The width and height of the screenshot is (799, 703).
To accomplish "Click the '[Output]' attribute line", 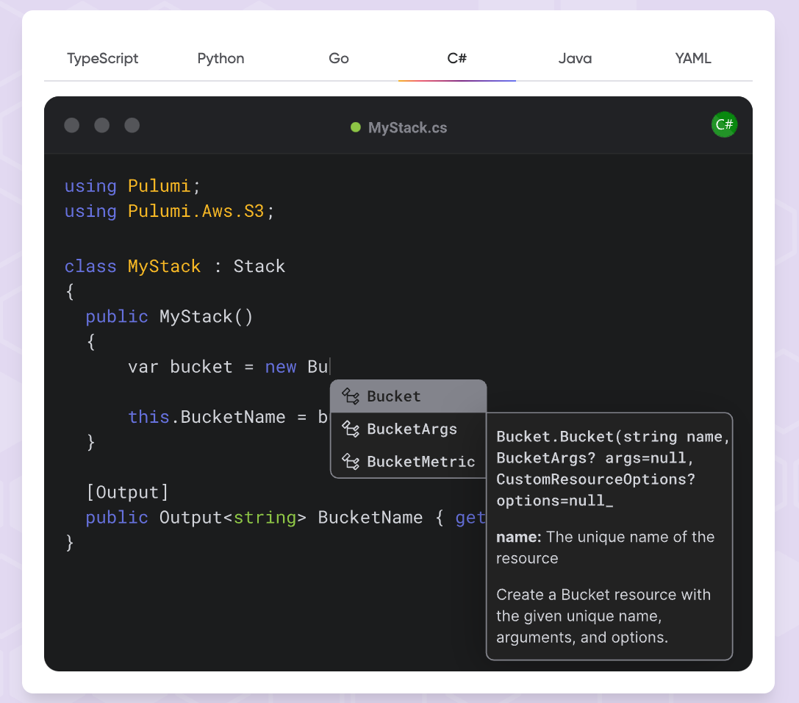I will pos(127,493).
